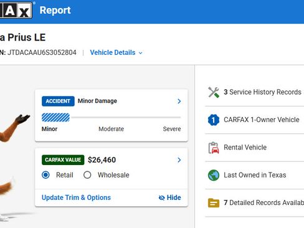Click the yellow detailed records folder icon
Image resolution: width=304 pixels, height=228 pixels.
(x=214, y=203)
